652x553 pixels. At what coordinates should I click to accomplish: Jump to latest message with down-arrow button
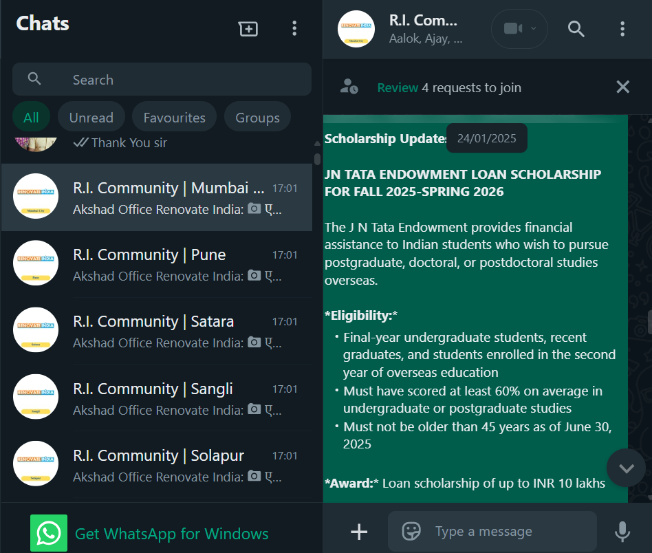(x=626, y=468)
